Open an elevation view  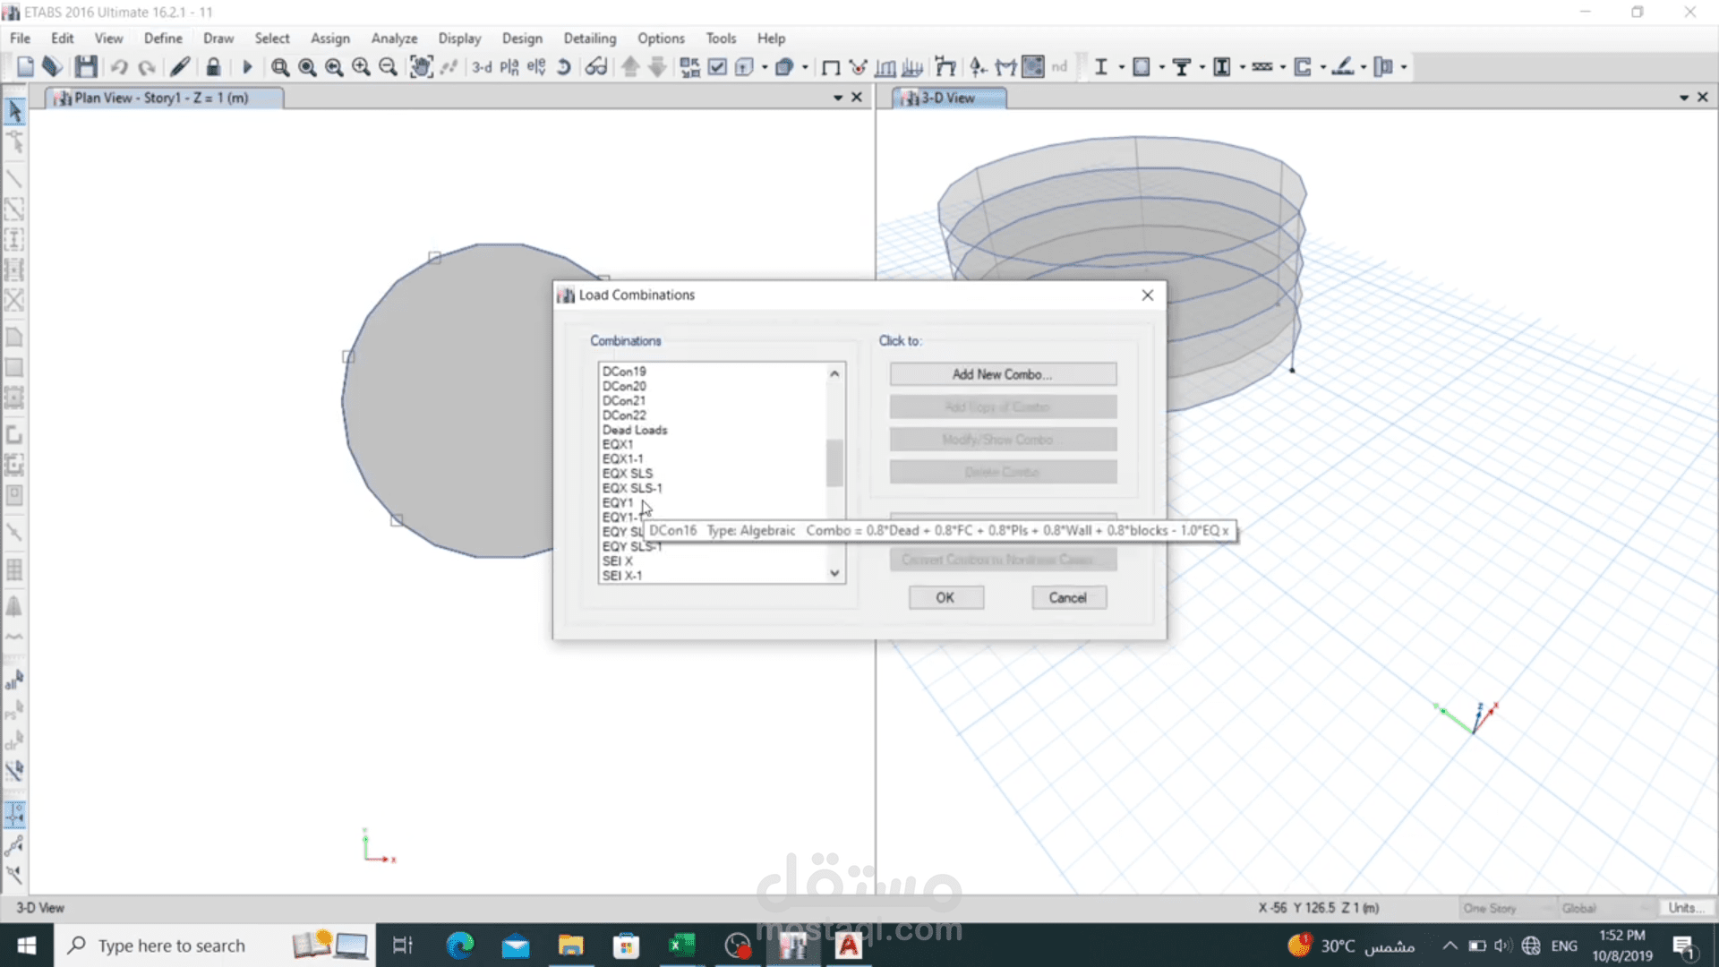[535, 67]
